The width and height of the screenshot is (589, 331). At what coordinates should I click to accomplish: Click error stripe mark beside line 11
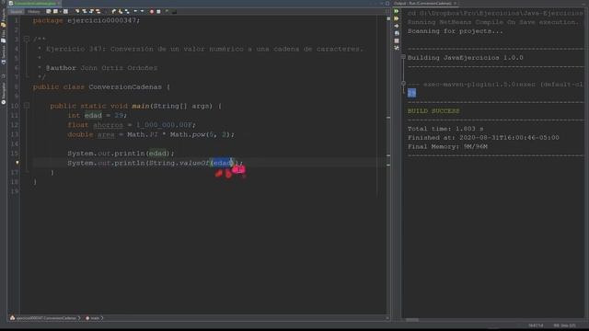[x=388, y=118]
